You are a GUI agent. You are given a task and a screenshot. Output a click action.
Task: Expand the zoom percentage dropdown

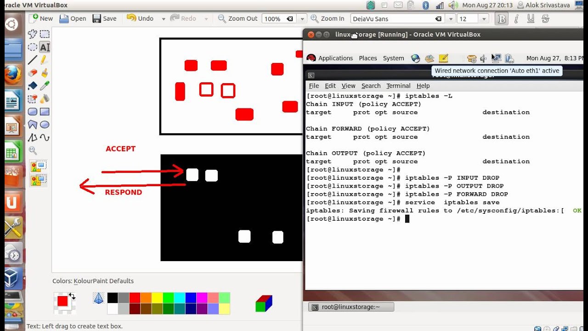pos(302,19)
